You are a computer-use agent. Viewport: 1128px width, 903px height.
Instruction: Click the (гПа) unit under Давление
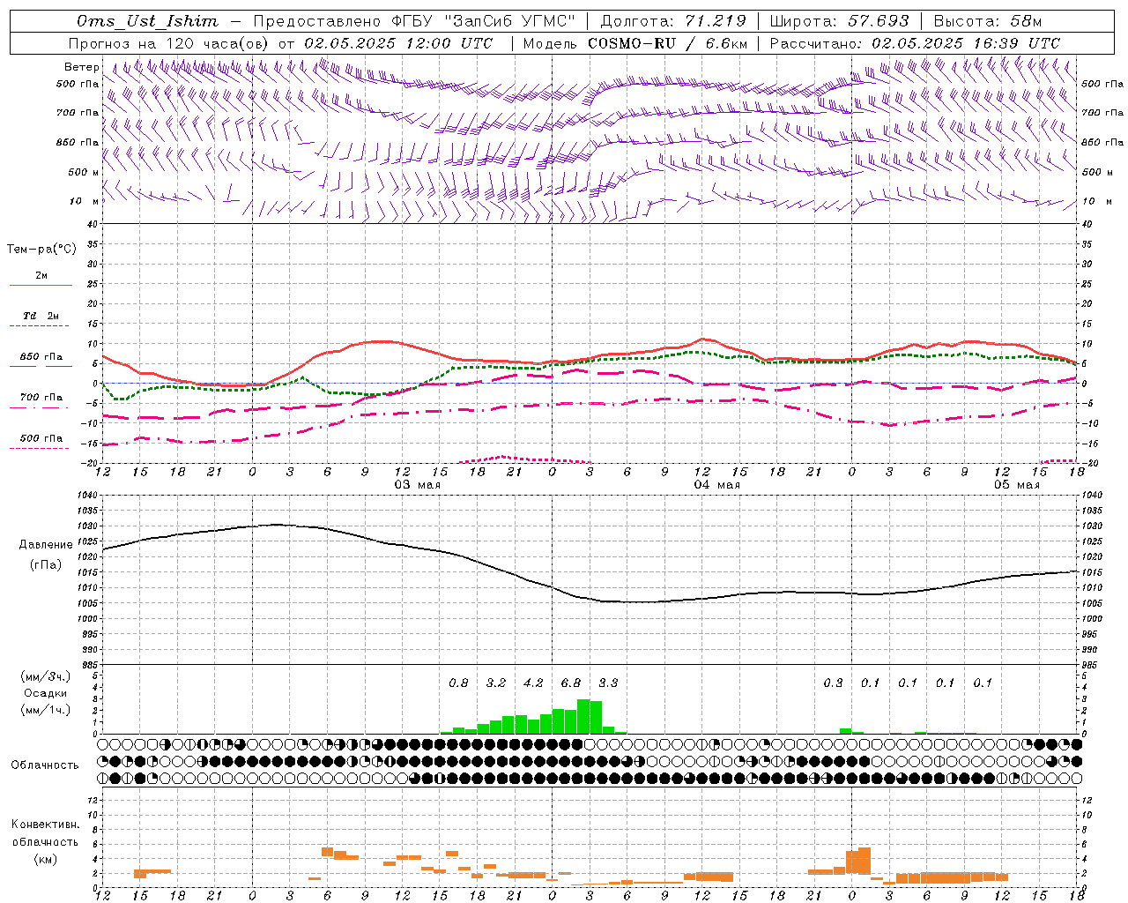tap(46, 564)
